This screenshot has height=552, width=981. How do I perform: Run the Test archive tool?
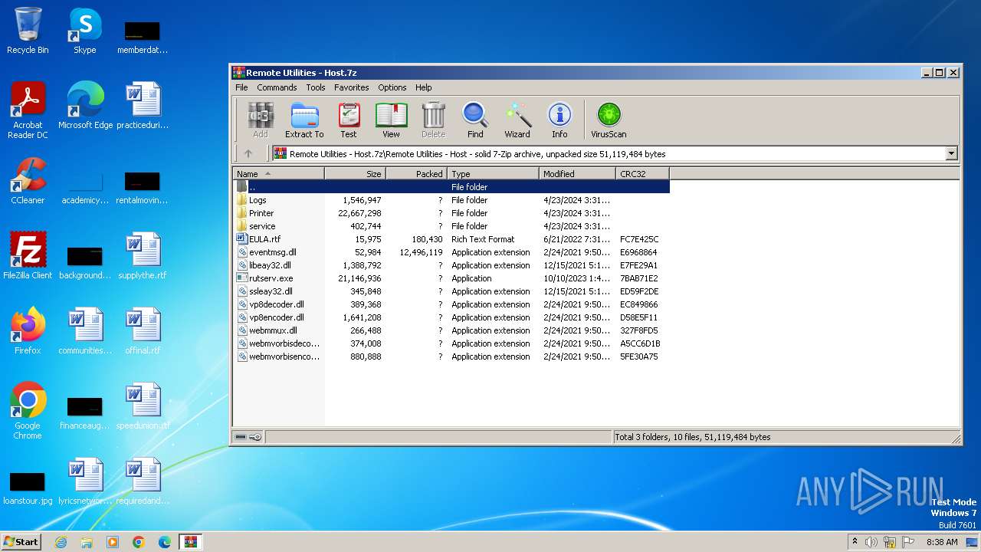[x=349, y=120]
